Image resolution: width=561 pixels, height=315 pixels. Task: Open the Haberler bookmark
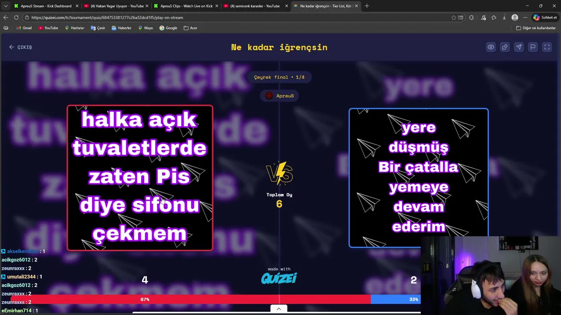(x=121, y=28)
